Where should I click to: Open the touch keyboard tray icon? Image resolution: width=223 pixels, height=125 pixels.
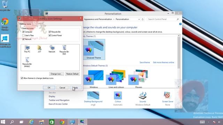[x=202, y=122]
